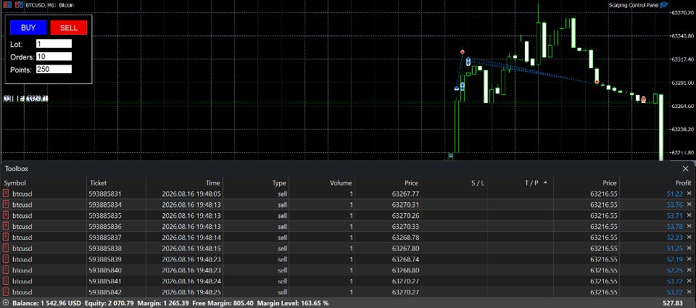This screenshot has height=308, width=696.
Task: Click the order icon on the 593885835 row
Action: (x=7, y=215)
